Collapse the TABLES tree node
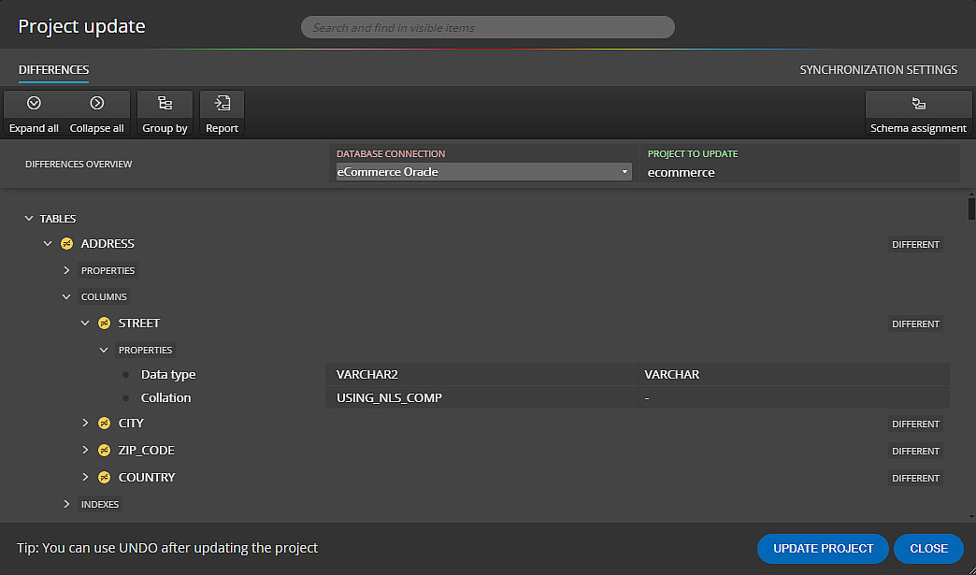976x575 pixels. (29, 219)
